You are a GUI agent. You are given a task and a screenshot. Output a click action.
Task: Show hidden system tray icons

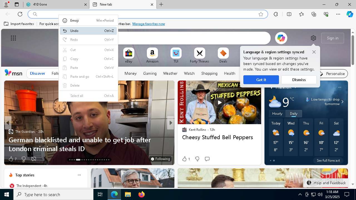click(300, 194)
